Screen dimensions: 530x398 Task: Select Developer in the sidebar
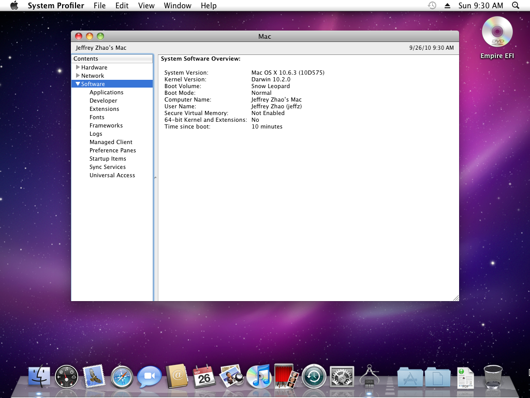tap(104, 101)
